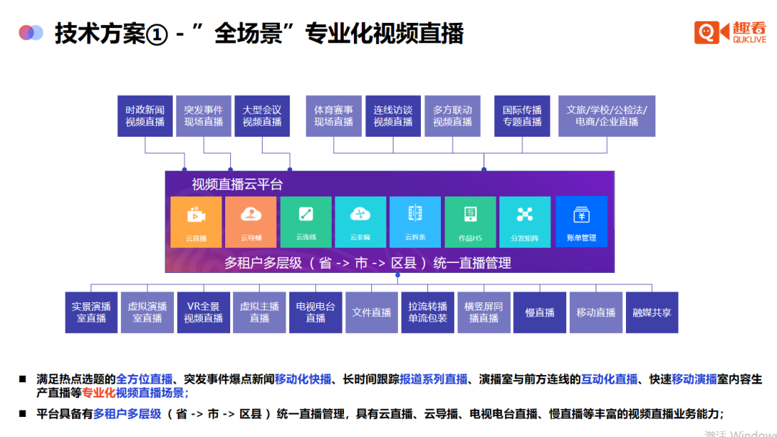
Task: Select the 时政新闻视频直播 box
Action: coord(145,116)
